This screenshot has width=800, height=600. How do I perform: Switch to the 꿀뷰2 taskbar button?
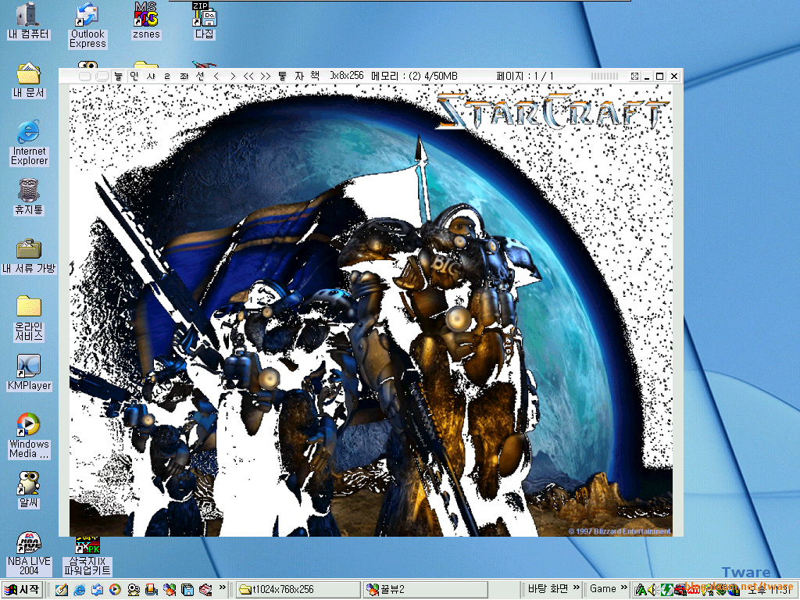point(425,590)
